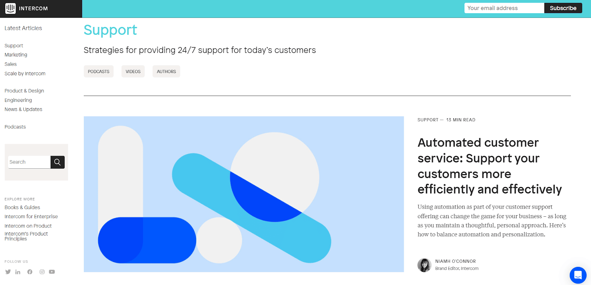Select Marketing in the sidebar
The width and height of the screenshot is (591, 285).
(x=16, y=55)
